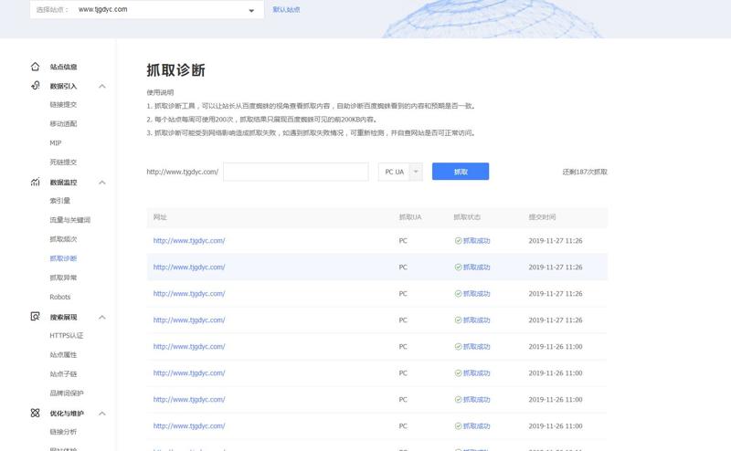Click the 使用说明 label
Image resolution: width=731 pixels, height=451 pixels.
[x=160, y=92]
